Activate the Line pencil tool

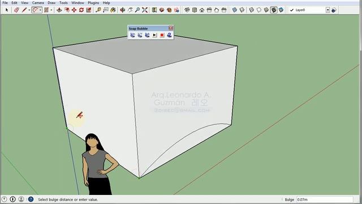point(24,10)
